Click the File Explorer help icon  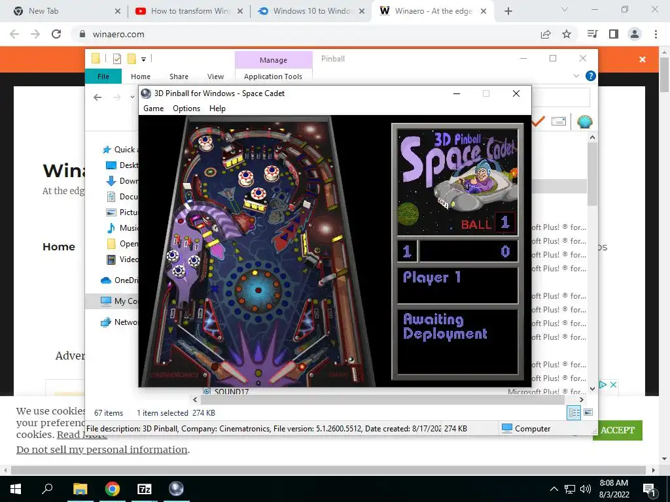pos(591,76)
